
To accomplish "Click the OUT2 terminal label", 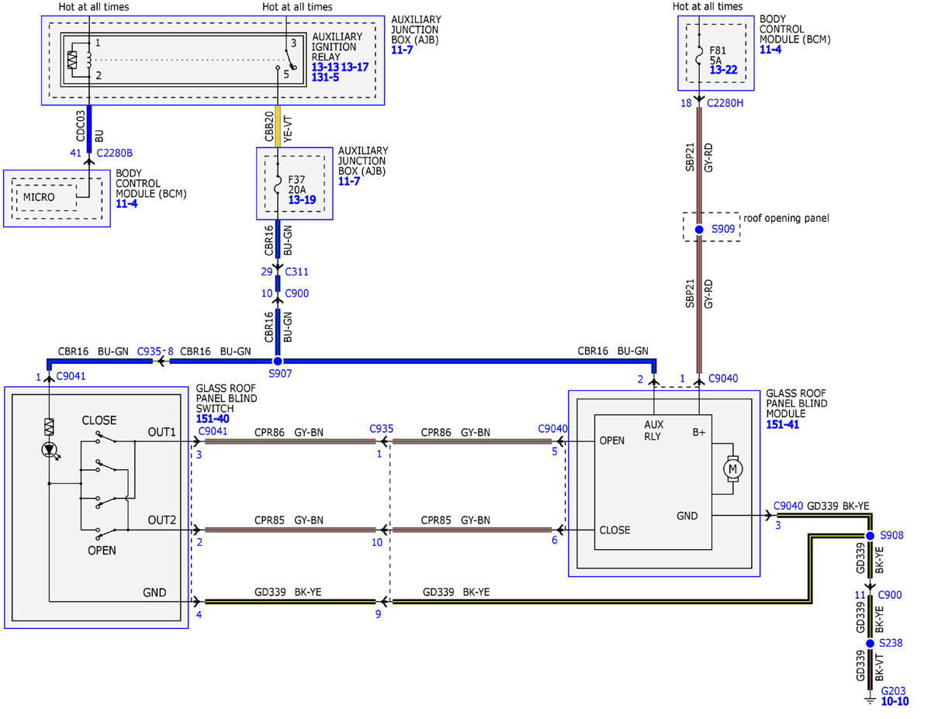I will (162, 519).
